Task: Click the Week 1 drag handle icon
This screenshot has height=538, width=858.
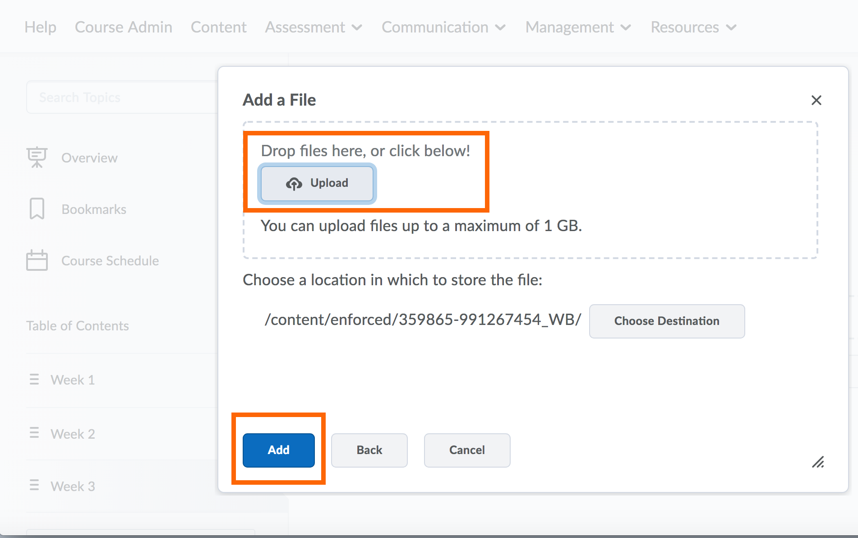Action: pyautogui.click(x=34, y=380)
